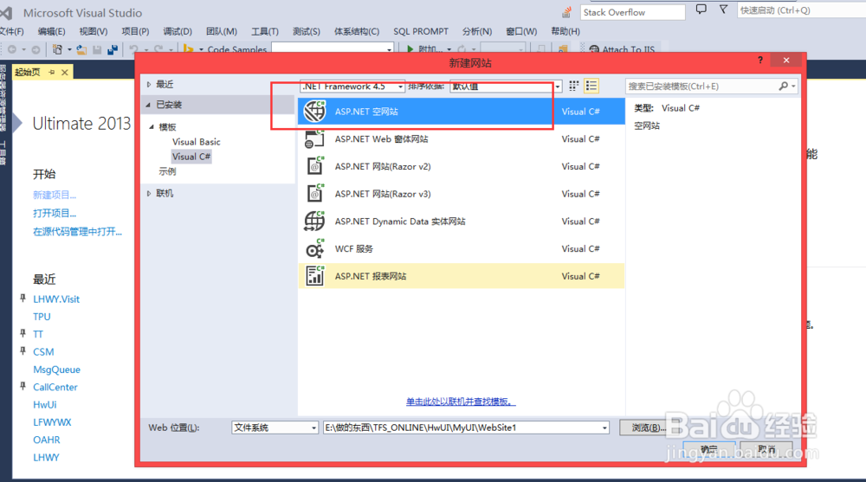The height and width of the screenshot is (482, 866).
Task: Select the WCF 服务 template
Action: 462,249
